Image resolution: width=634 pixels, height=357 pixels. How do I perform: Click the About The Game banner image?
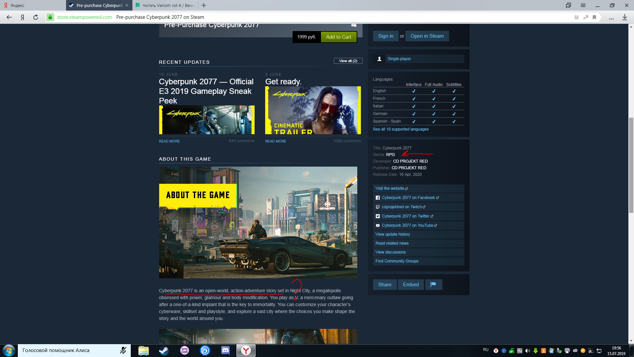click(x=258, y=222)
